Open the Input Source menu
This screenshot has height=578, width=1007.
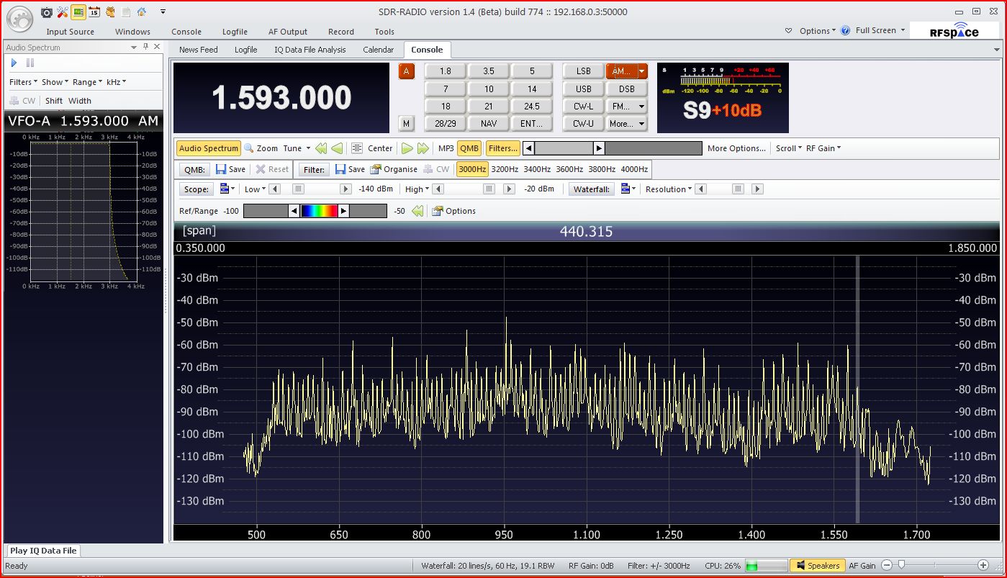71,32
